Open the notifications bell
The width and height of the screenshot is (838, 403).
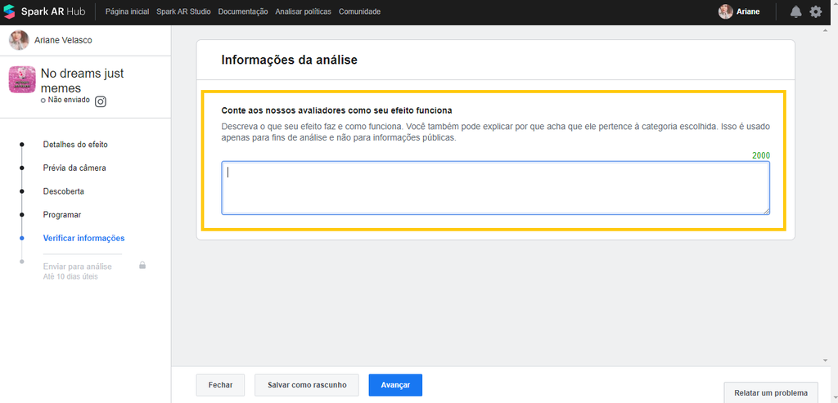(795, 11)
